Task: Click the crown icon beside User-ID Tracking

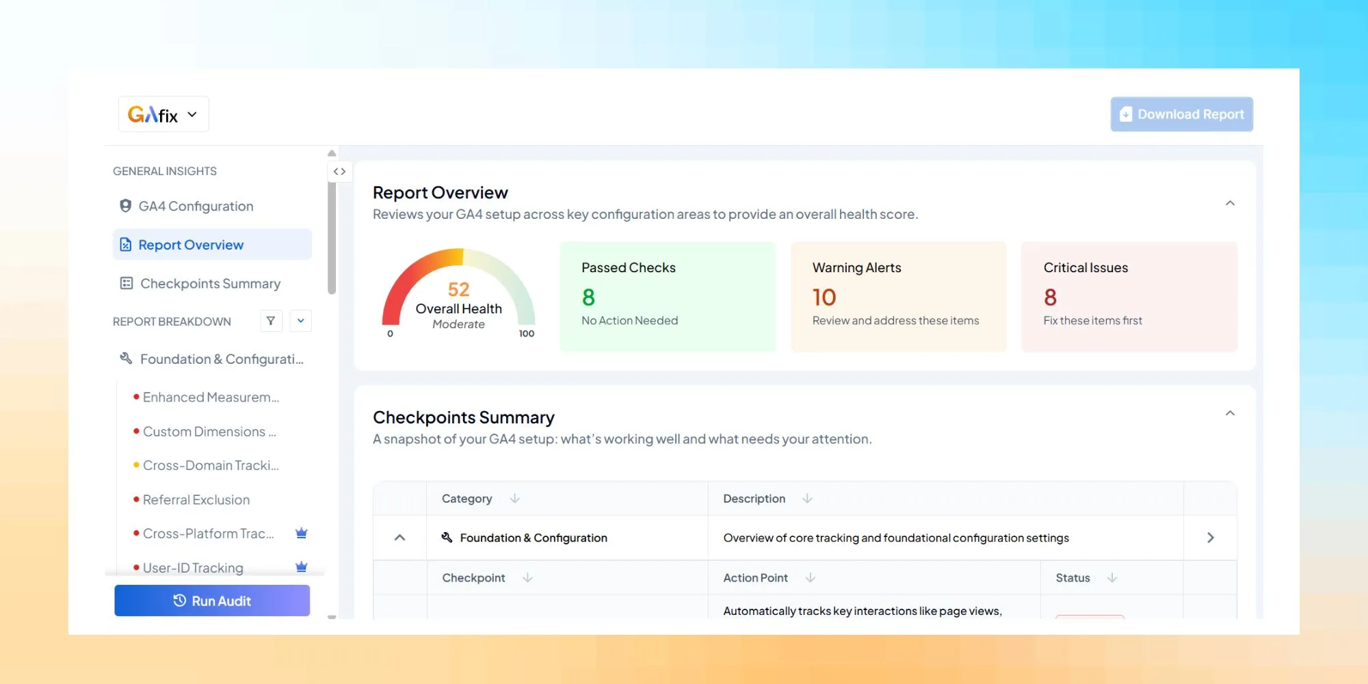Action: coord(301,566)
